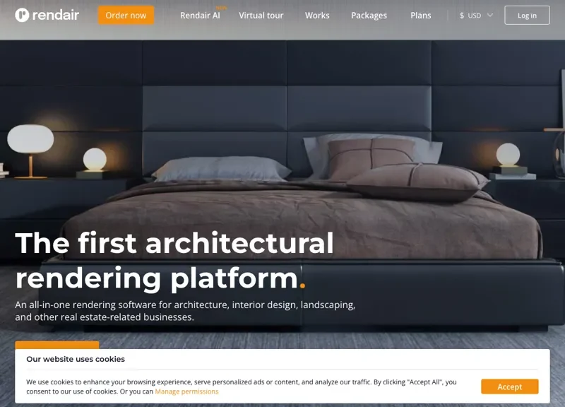Navigate to Plans

(x=420, y=16)
